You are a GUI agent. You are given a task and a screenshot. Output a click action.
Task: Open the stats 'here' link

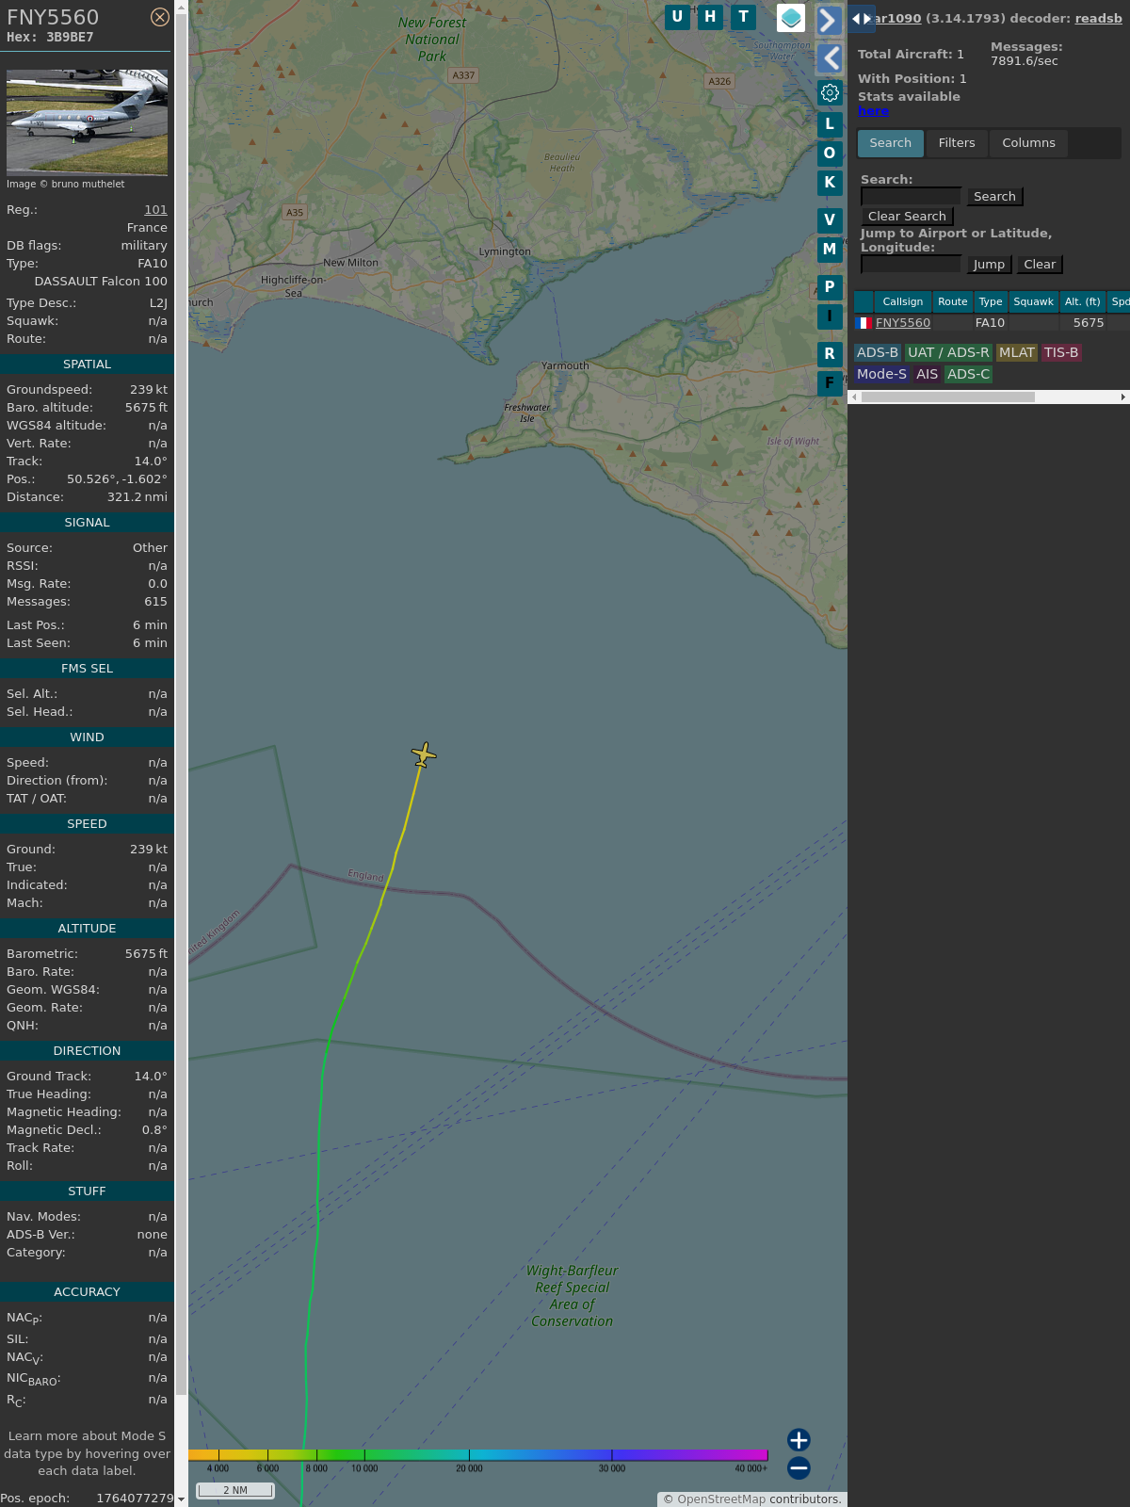(x=873, y=111)
